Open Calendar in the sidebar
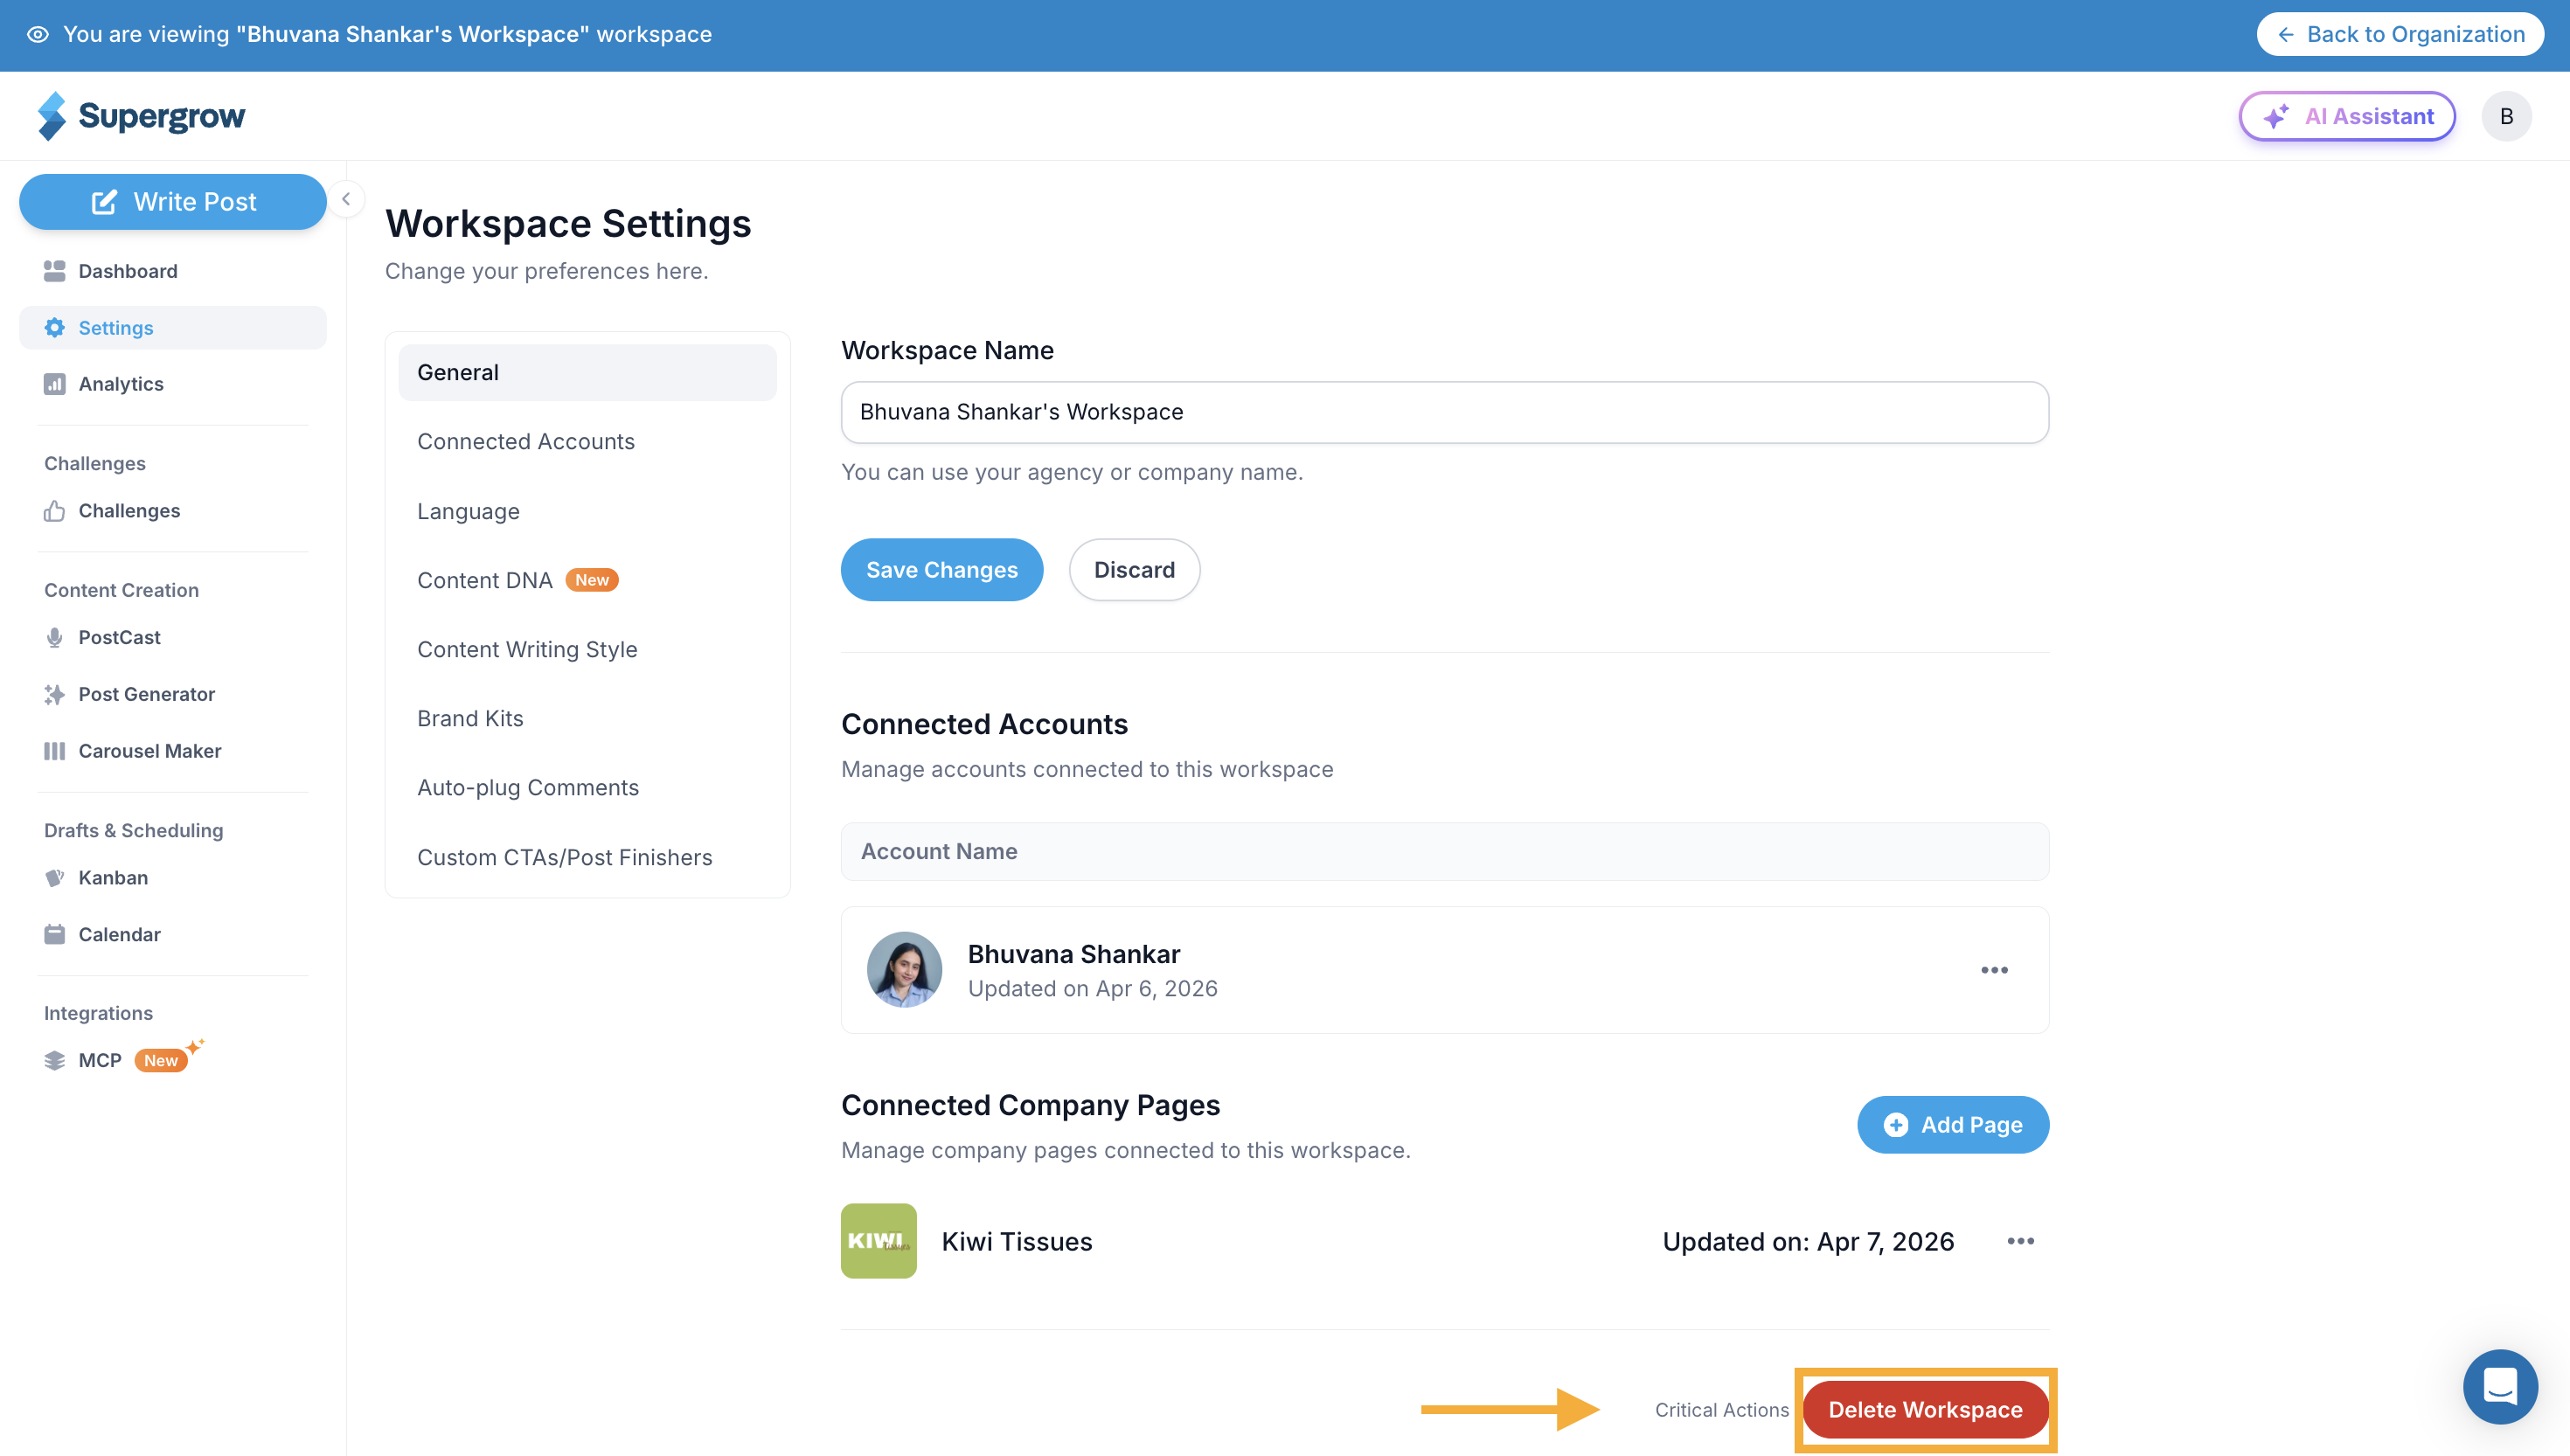Image resolution: width=2570 pixels, height=1456 pixels. coord(173,934)
